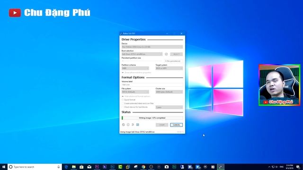Click the START button

click(162, 125)
